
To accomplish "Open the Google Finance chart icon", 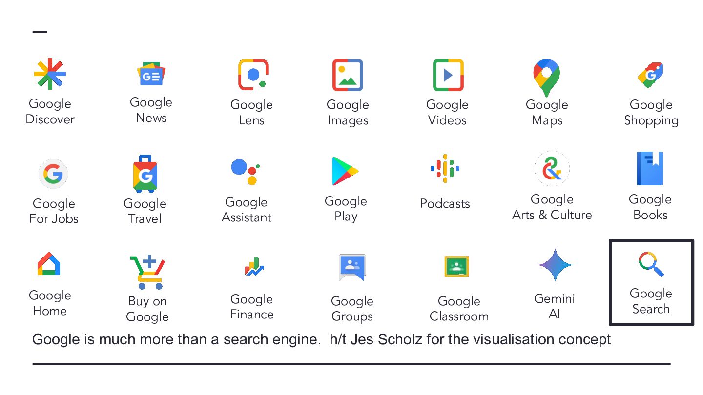I will point(254,267).
